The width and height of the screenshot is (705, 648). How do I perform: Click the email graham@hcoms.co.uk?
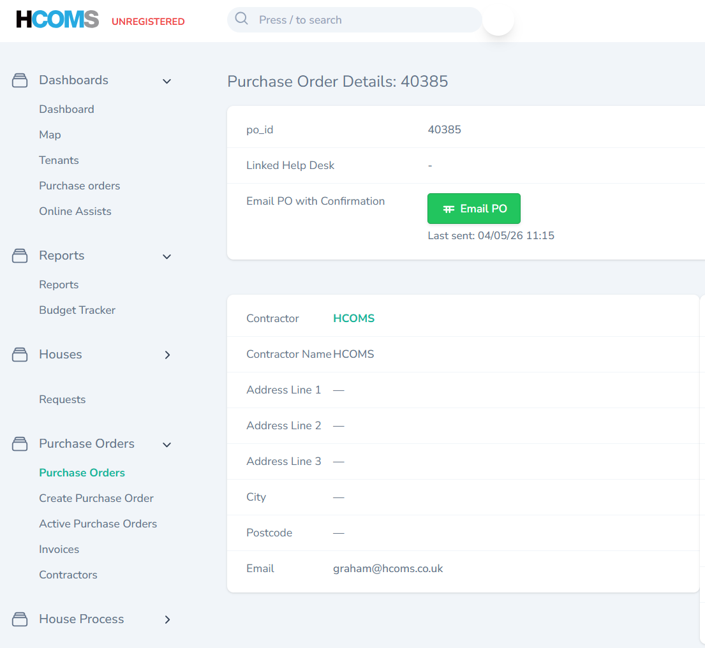(388, 568)
